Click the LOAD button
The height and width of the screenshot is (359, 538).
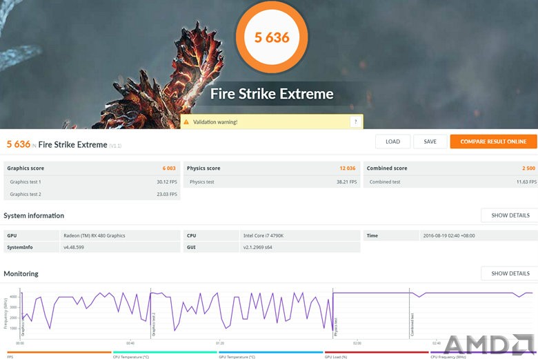[393, 142]
